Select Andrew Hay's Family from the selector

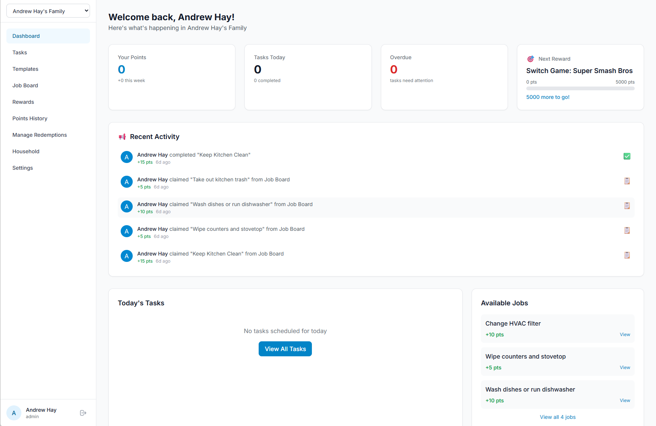click(48, 10)
